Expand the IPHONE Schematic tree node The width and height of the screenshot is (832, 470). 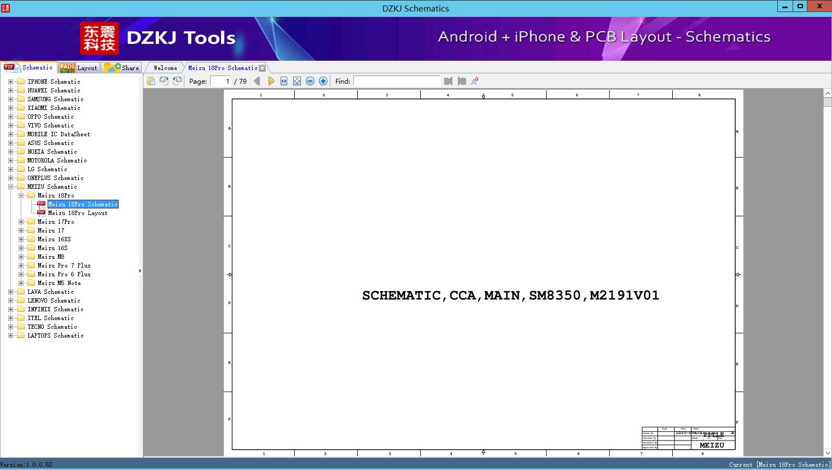tap(10, 82)
